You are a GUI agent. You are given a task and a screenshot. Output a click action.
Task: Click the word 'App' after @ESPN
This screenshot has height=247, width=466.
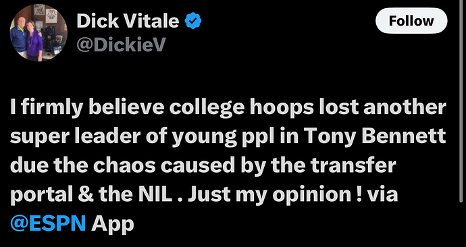pos(113,223)
